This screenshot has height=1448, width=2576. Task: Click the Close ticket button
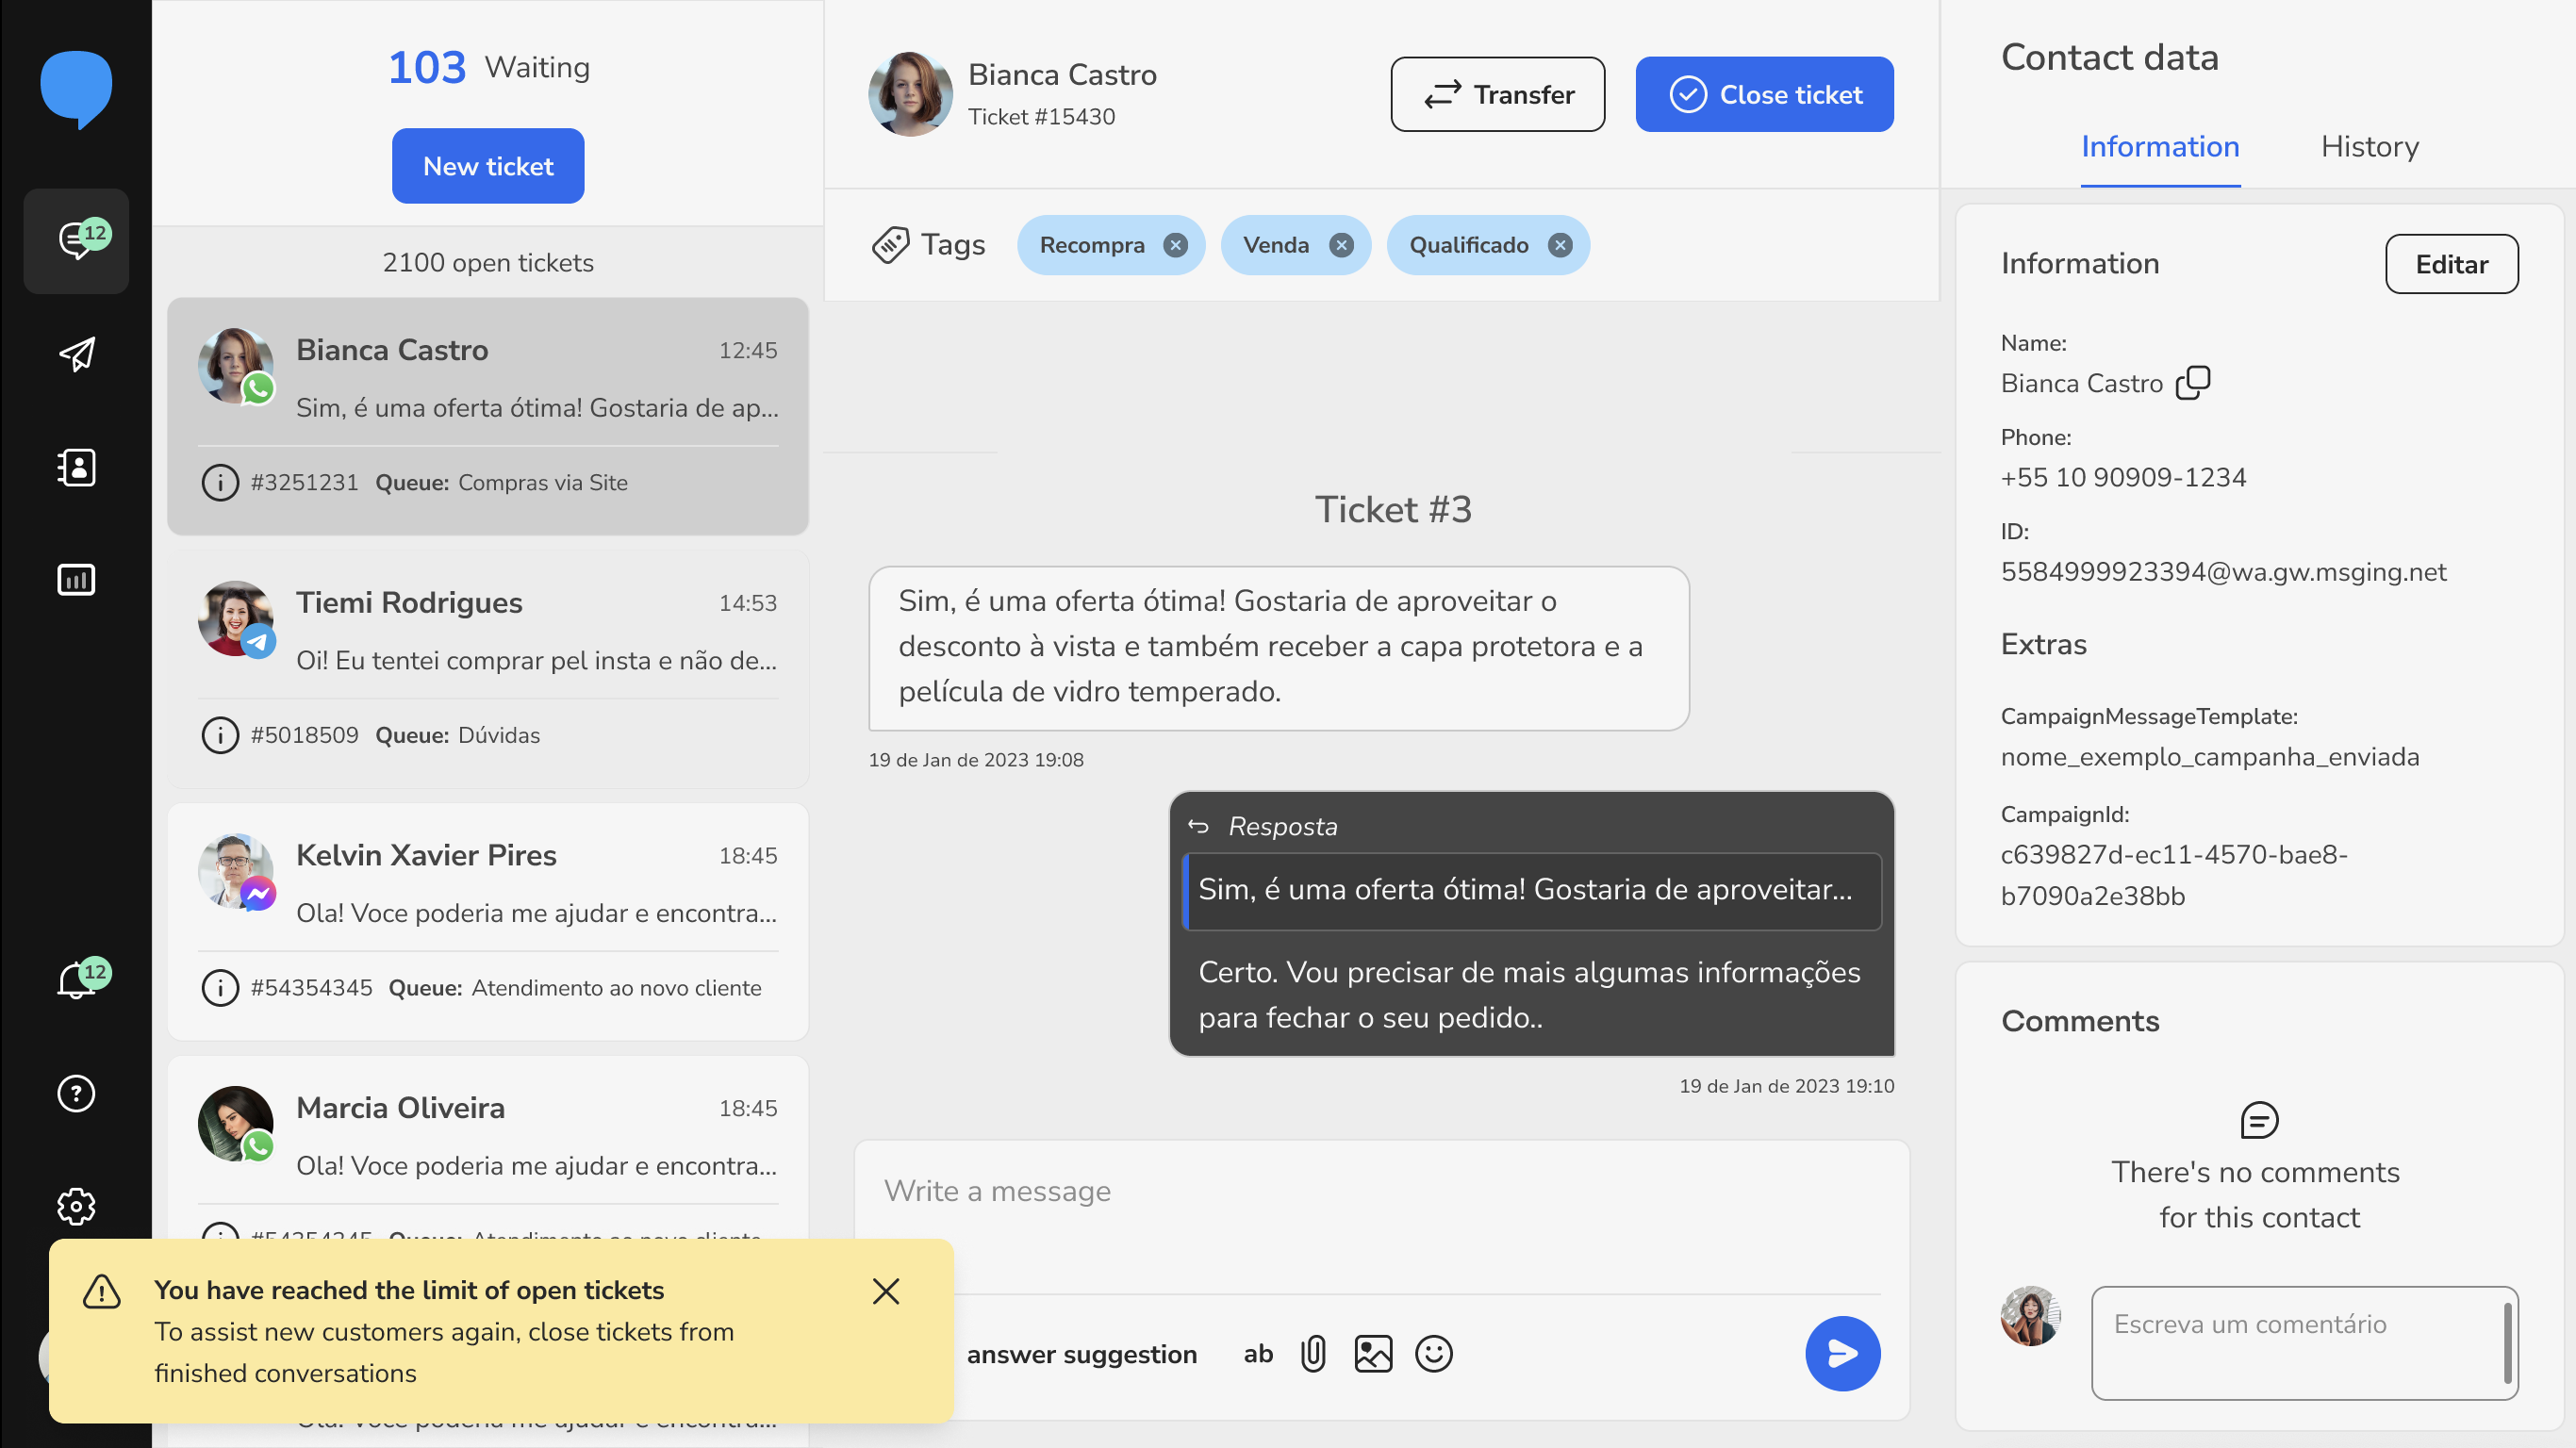(x=1764, y=94)
